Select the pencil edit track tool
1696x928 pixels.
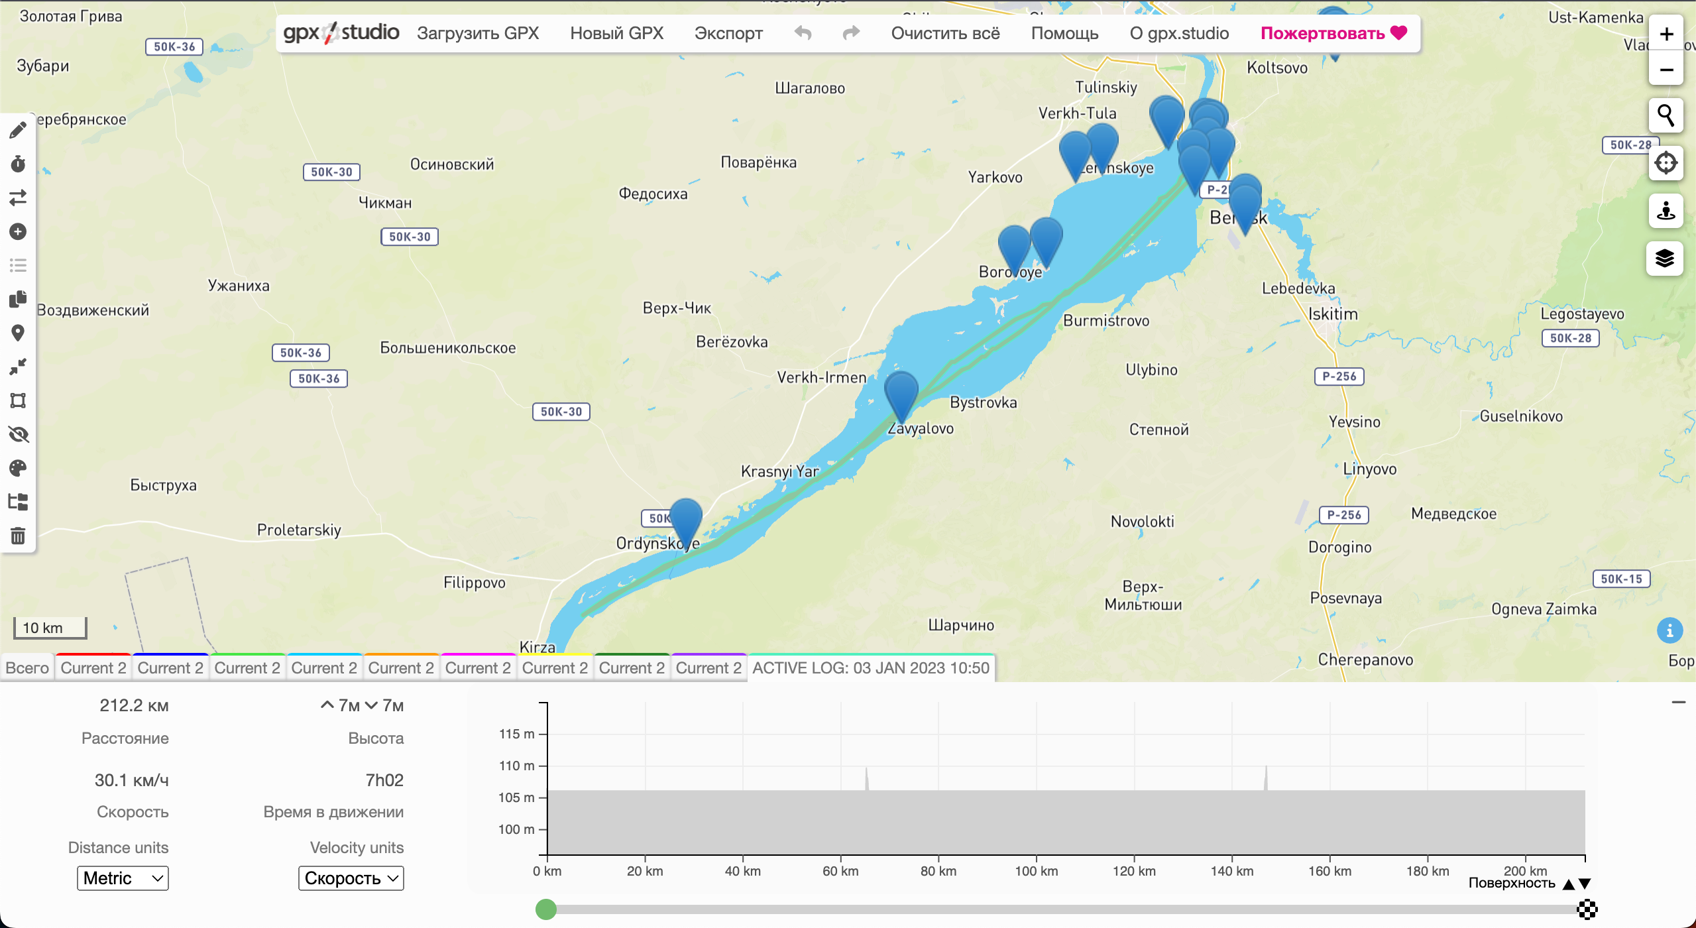point(18,130)
